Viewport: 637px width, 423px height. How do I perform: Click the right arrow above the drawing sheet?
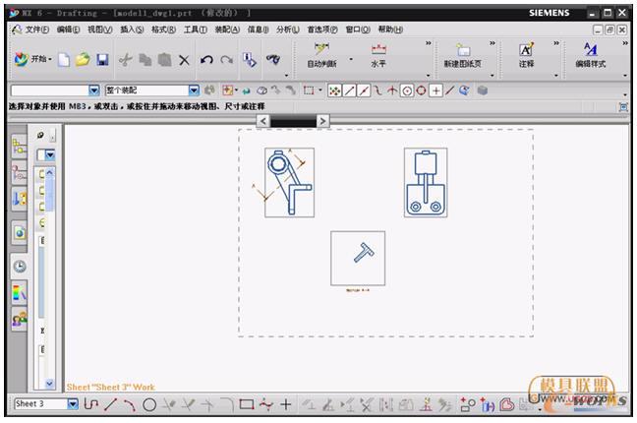pos(322,121)
